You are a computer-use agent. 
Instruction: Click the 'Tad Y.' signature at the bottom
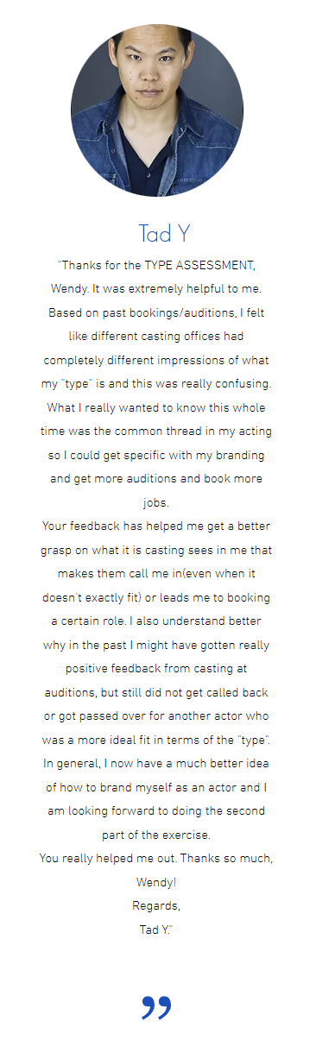click(157, 930)
